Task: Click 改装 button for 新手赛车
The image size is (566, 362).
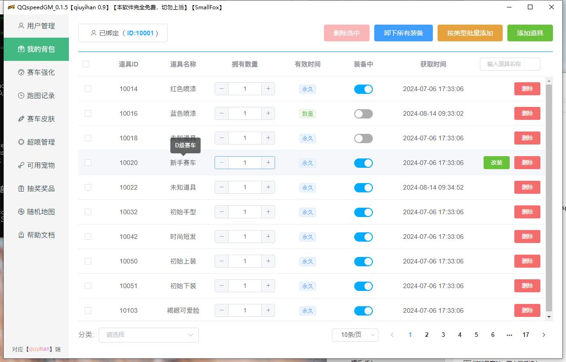Action: tap(496, 163)
